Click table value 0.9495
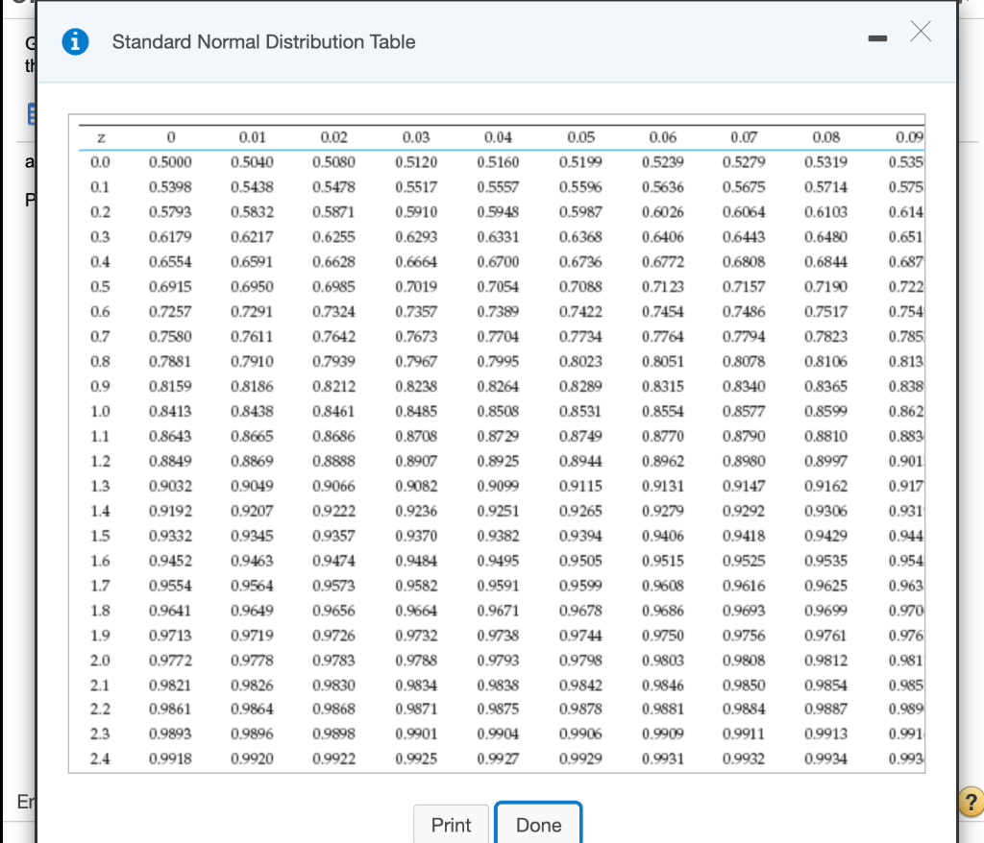Screen dimensions: 984x843 [499, 561]
